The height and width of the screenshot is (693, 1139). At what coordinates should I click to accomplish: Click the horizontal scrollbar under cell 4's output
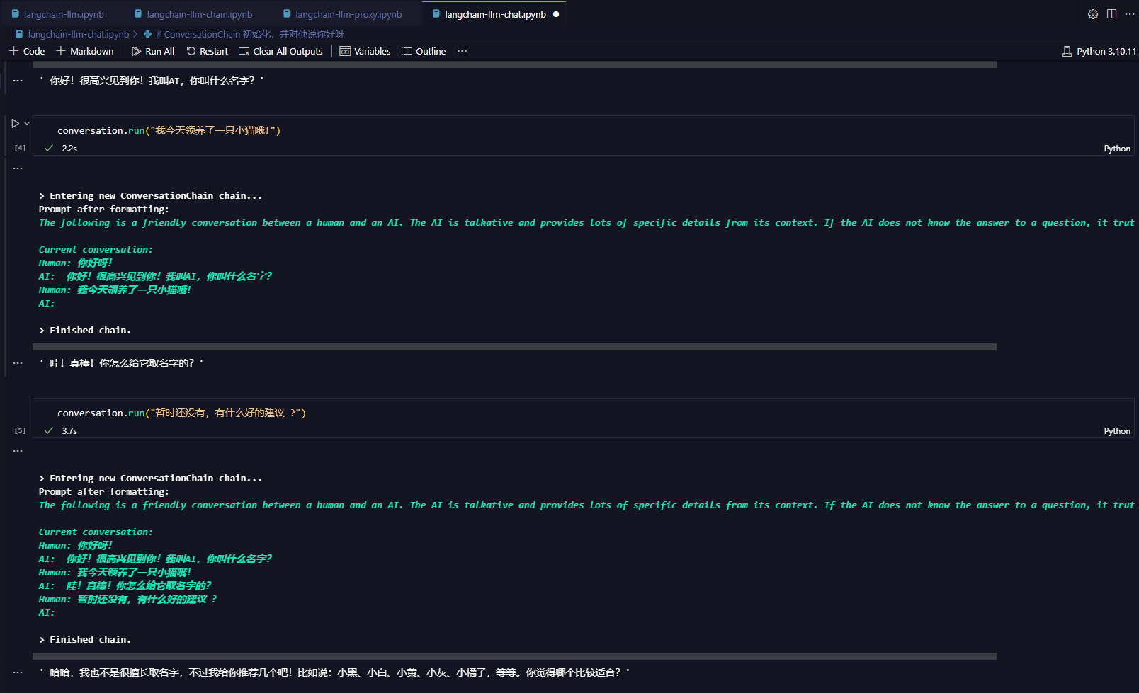tap(514, 347)
